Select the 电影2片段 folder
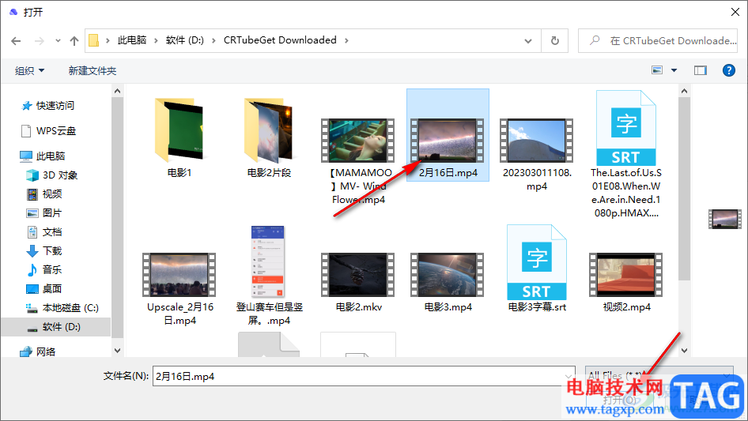 pos(269,137)
